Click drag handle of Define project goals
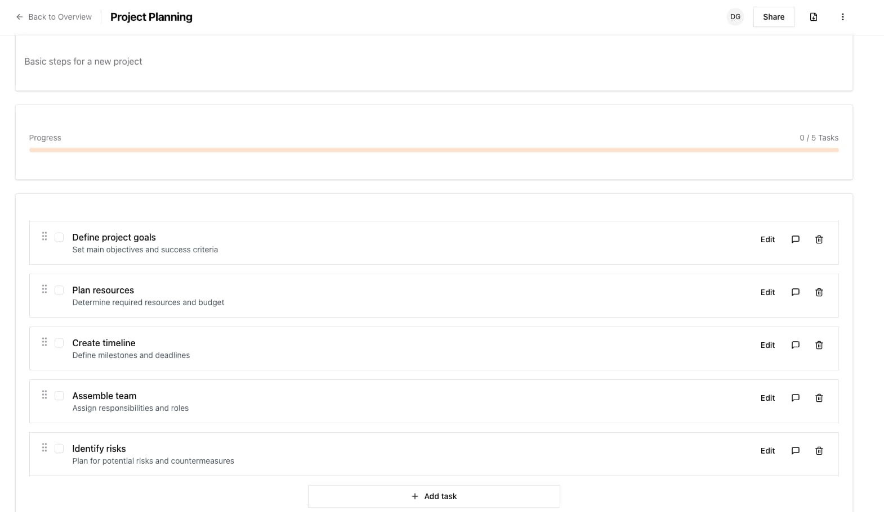 pyautogui.click(x=44, y=237)
